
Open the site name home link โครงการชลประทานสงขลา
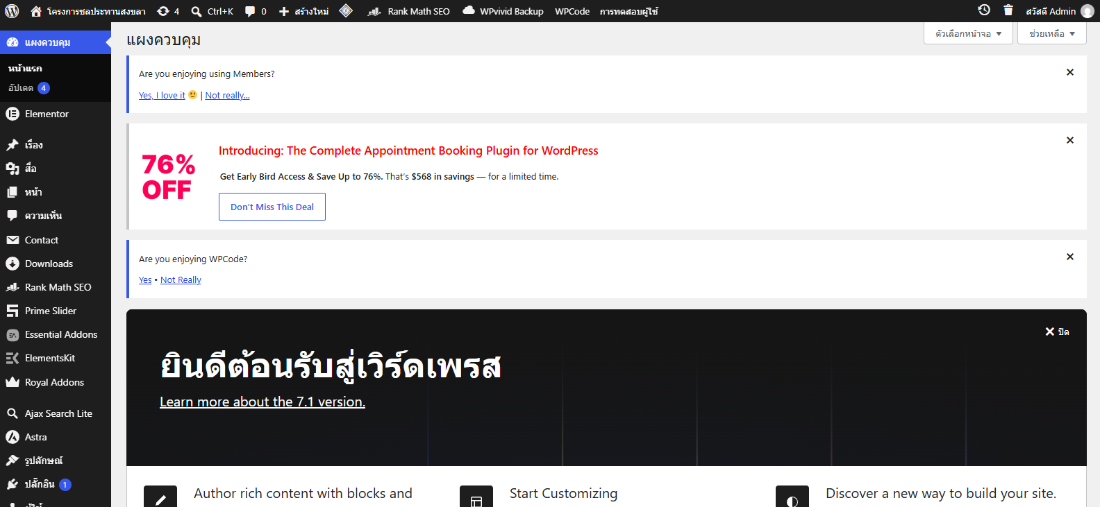pyautogui.click(x=88, y=11)
